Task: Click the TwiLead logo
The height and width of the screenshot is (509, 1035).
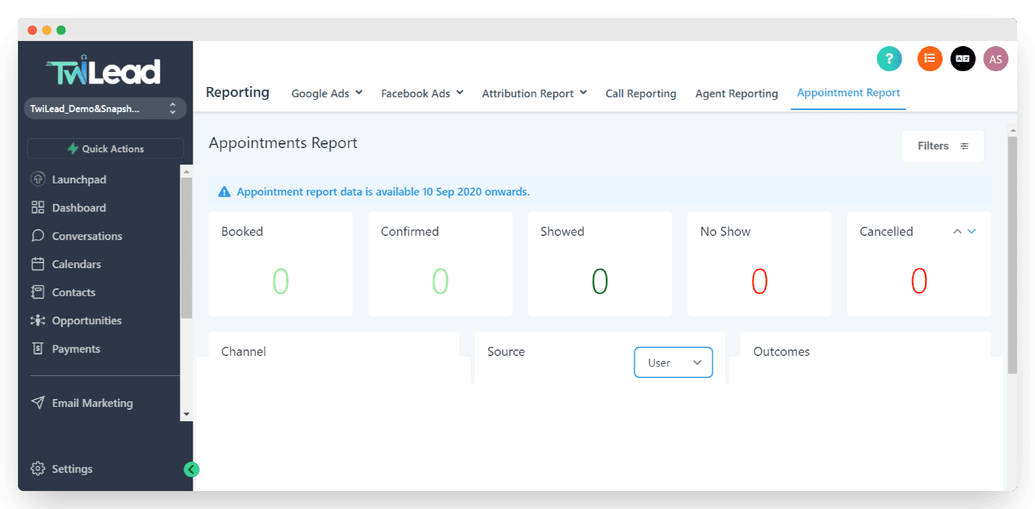Action: coord(103,70)
